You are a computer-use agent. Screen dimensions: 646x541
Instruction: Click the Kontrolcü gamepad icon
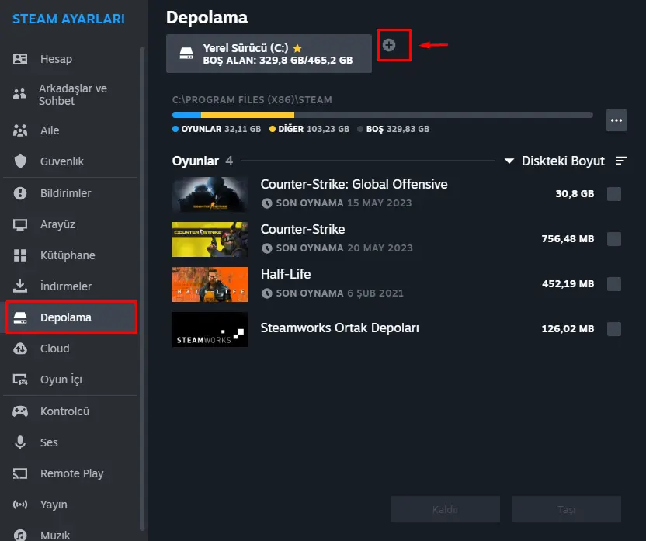click(x=20, y=411)
